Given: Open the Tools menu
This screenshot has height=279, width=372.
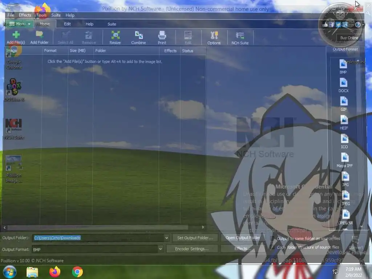Looking at the screenshot, I should (41, 15).
